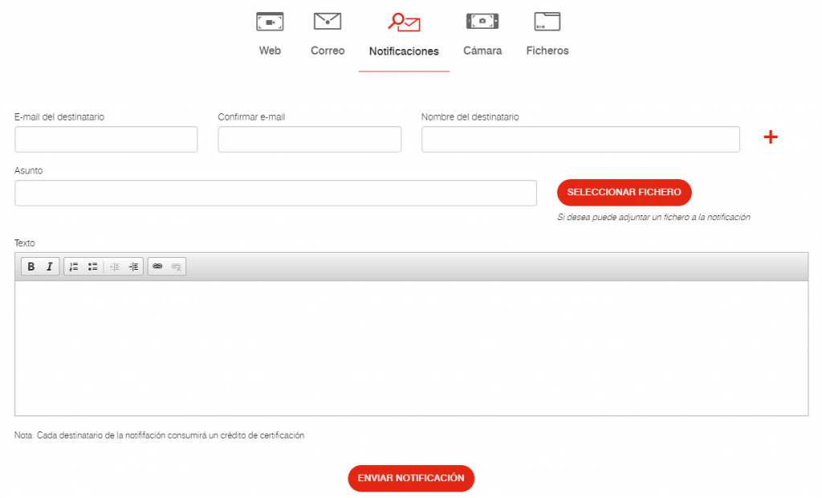This screenshot has height=498, width=822.
Task: Open the Ficheros tab
Action: pos(547,35)
